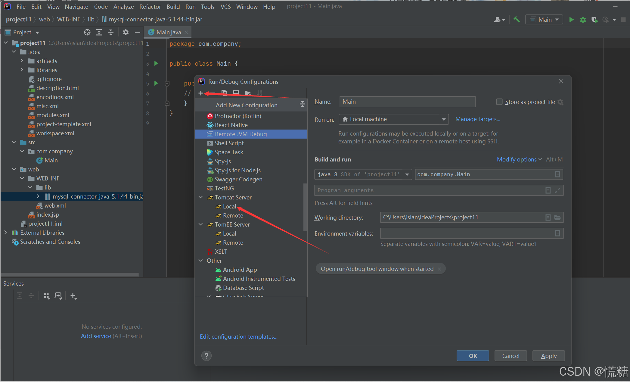Image resolution: width=630 pixels, height=382 pixels.
Task: Click the copy configuration icon in dialog
Action: 224,93
